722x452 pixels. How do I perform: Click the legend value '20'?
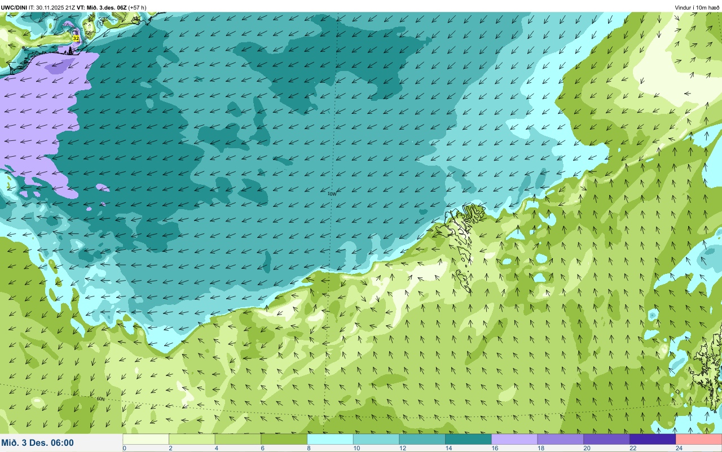pos(585,449)
